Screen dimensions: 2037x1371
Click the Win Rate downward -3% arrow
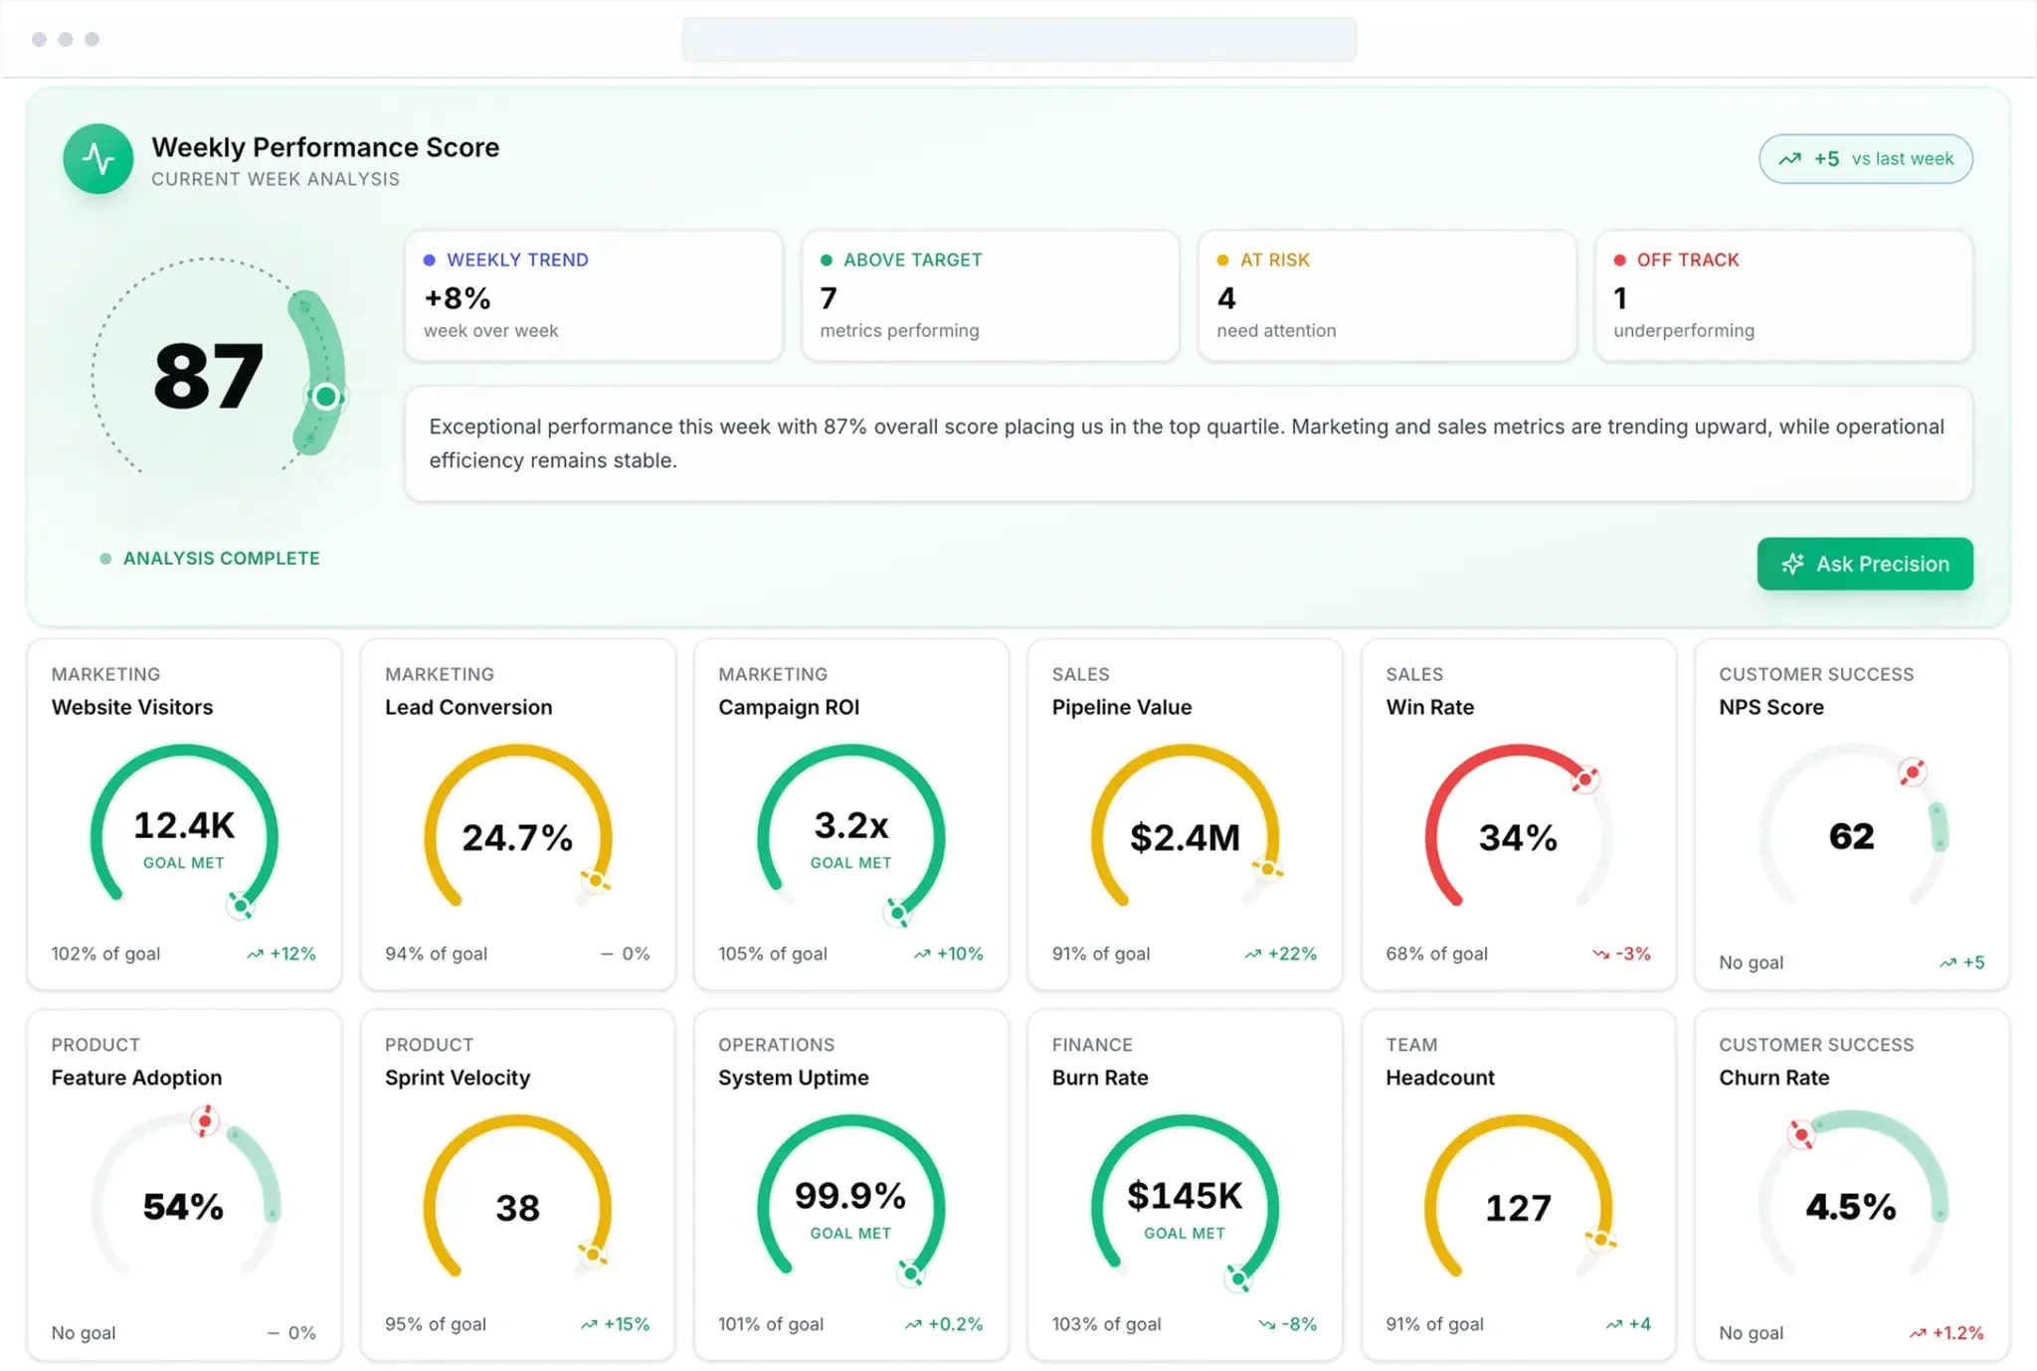pyautogui.click(x=1600, y=954)
